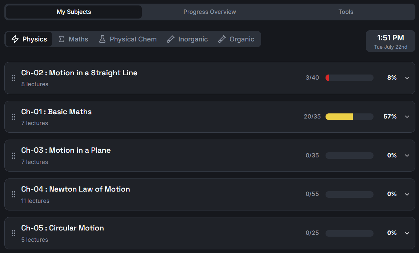Click the yellow progress bar for Basic Maths
Image resolution: width=419 pixels, height=253 pixels.
[x=339, y=117]
